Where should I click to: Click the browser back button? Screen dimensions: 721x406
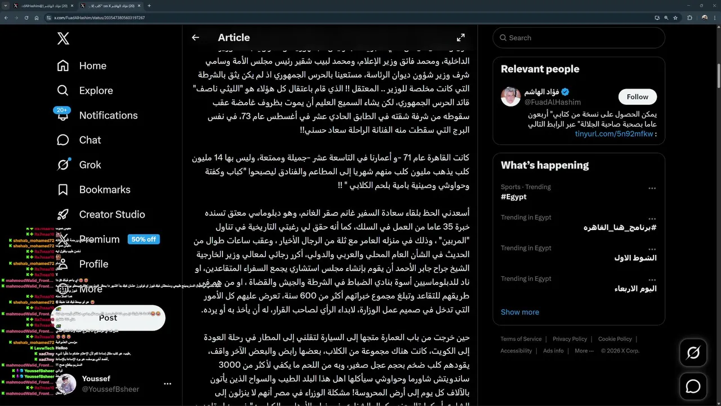coord(6,17)
